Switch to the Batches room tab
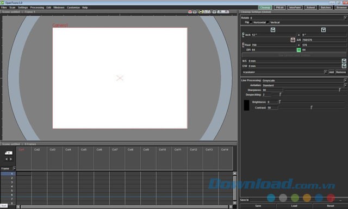The image size is (348, 209). (326, 7)
